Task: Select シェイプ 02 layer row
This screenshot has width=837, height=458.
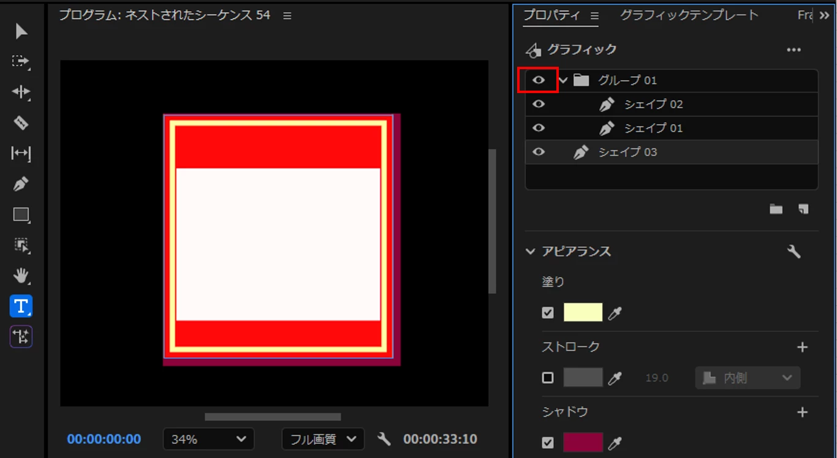Action: point(672,104)
